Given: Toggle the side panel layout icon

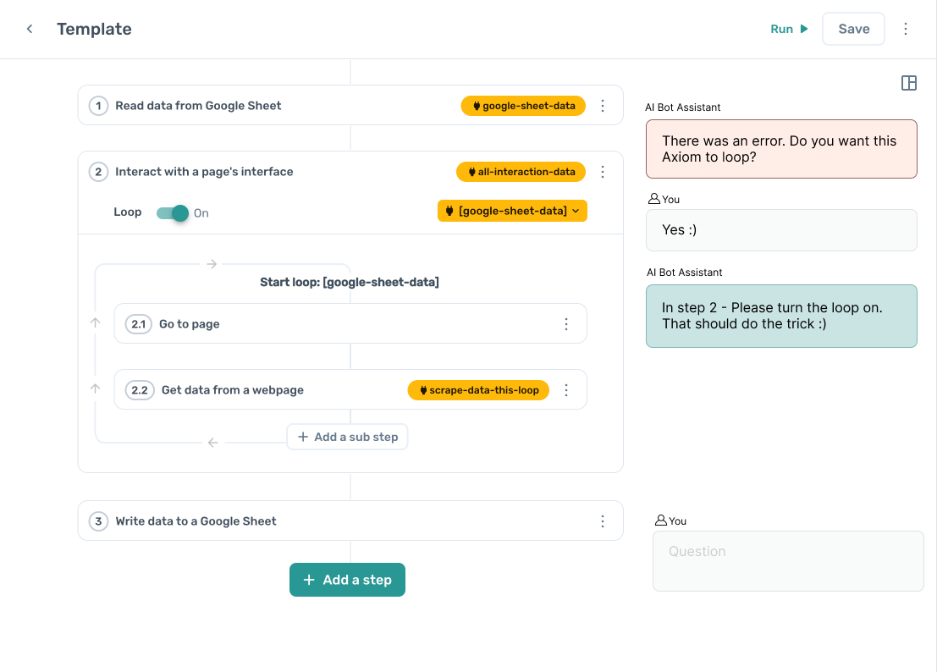Looking at the screenshot, I should pyautogui.click(x=909, y=83).
